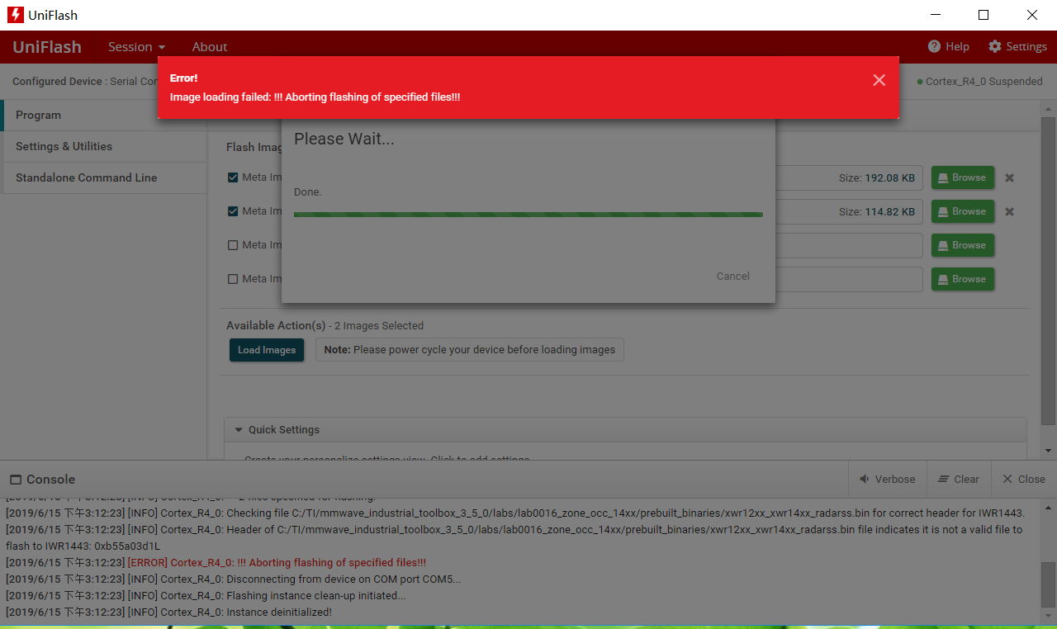Cancel the Please Wait dialog
The height and width of the screenshot is (629, 1057).
click(x=733, y=277)
